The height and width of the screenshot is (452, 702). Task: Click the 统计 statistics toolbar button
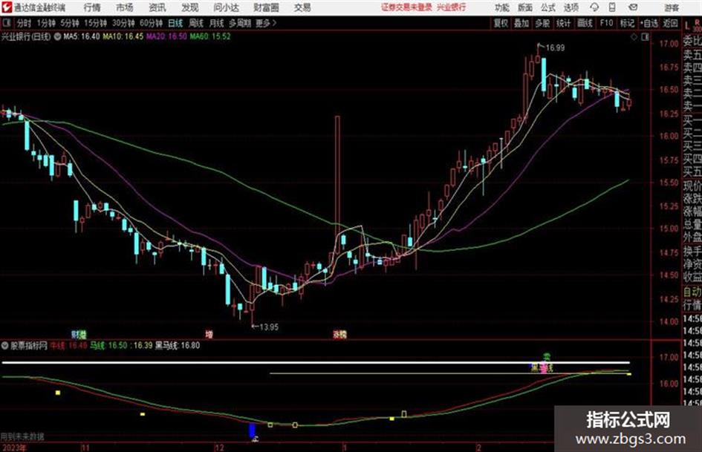pos(563,23)
